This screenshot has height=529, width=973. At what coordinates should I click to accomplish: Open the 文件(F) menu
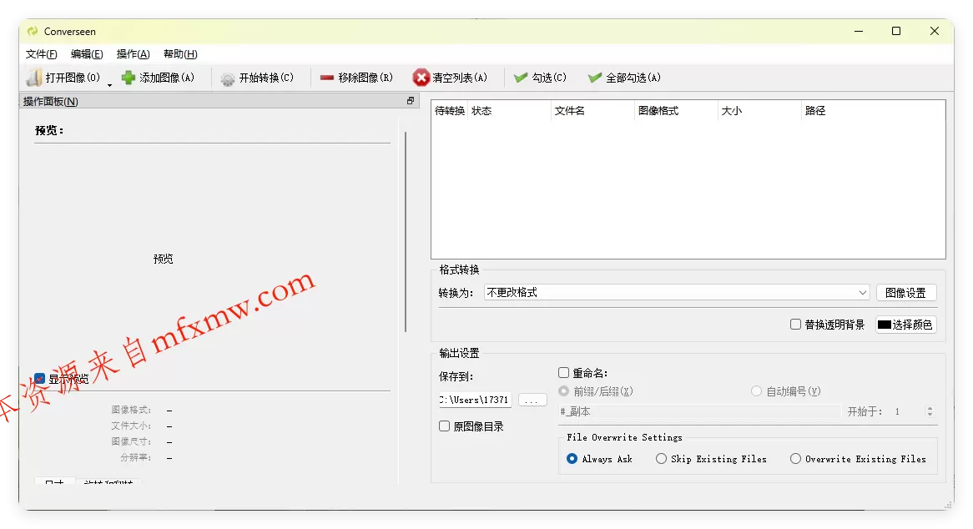pyautogui.click(x=42, y=54)
